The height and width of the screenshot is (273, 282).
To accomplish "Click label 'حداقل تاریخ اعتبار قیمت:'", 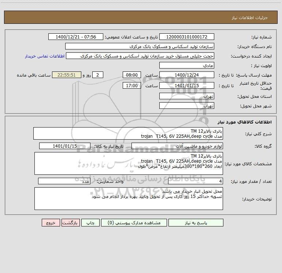I will [256, 86].
